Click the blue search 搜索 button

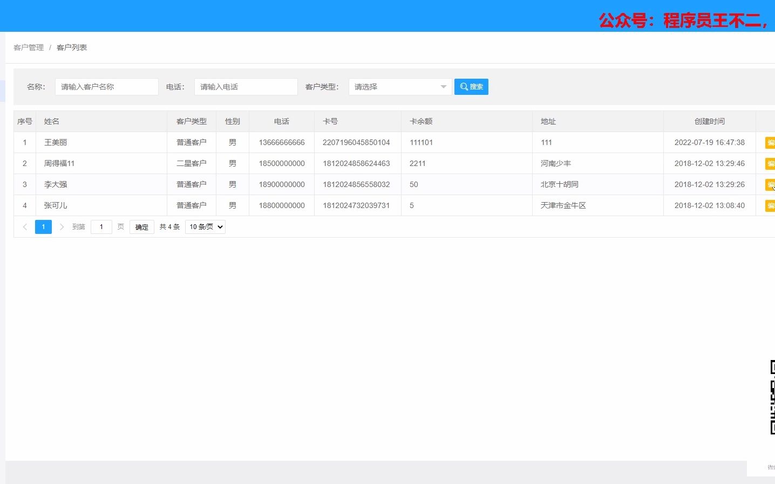(x=471, y=87)
